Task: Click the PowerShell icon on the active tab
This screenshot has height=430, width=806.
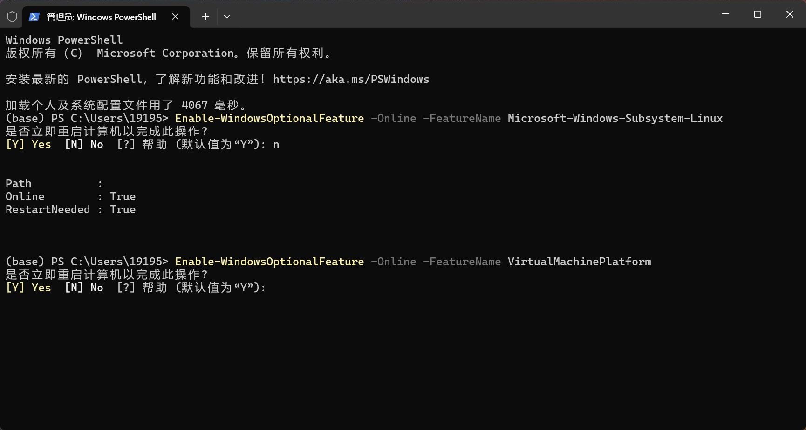Action: click(x=34, y=17)
